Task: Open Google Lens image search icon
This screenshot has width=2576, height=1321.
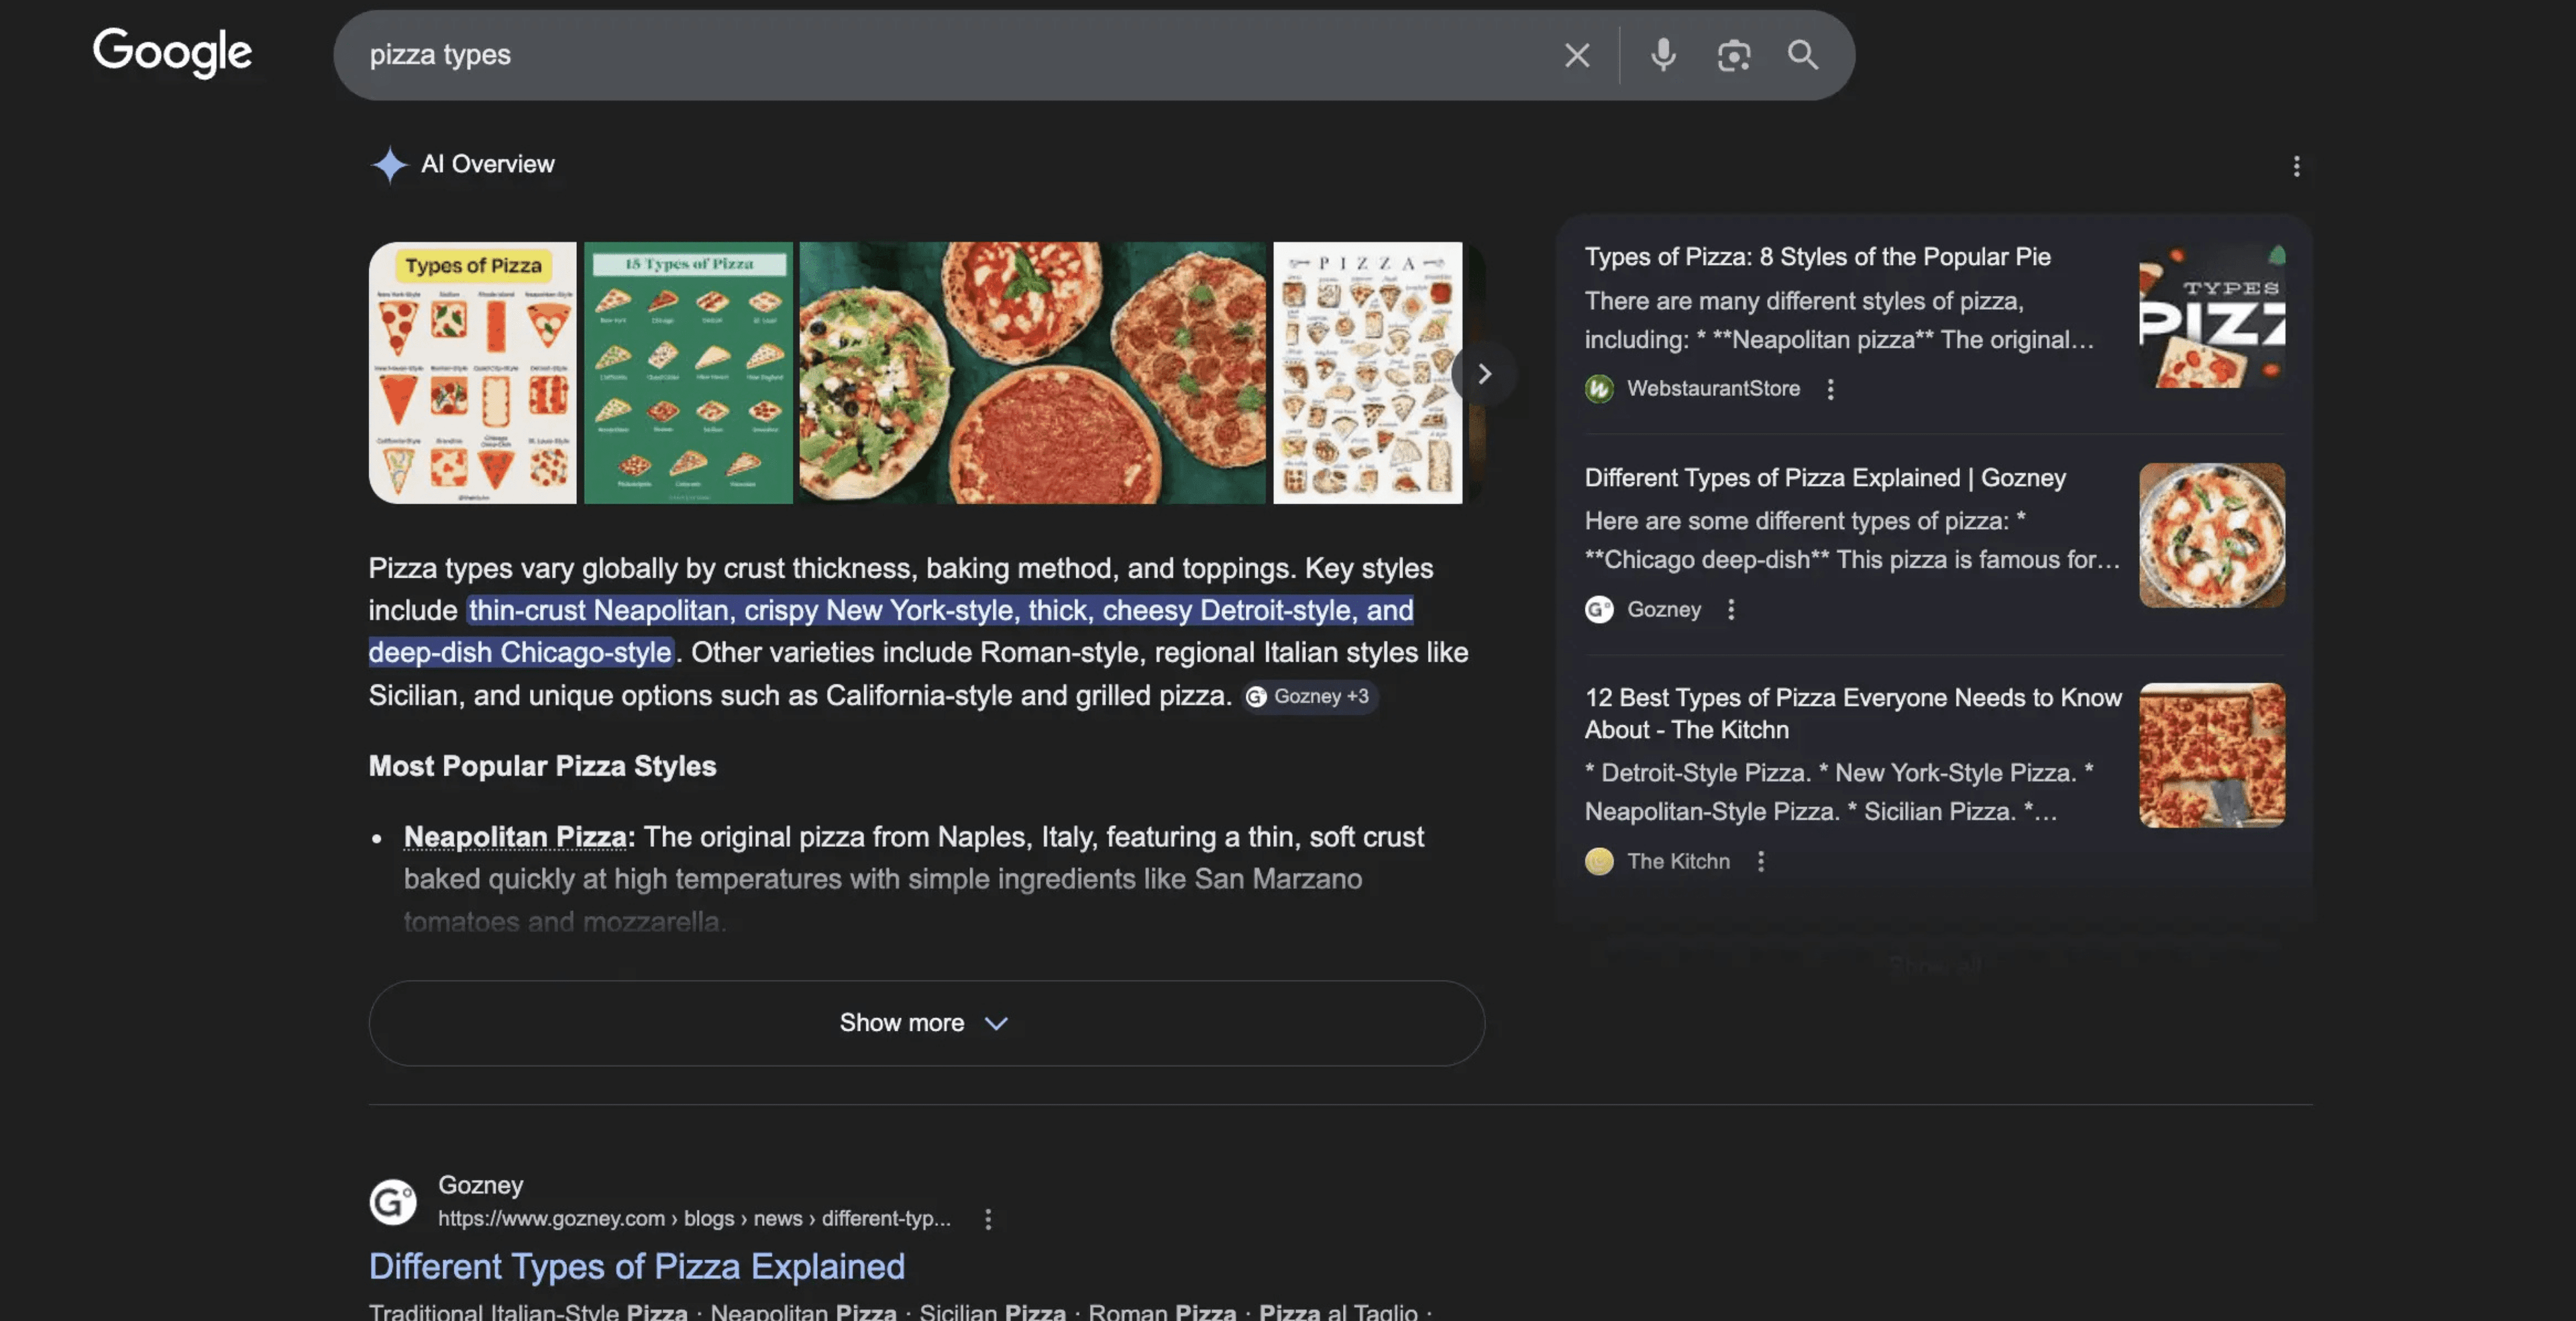Action: [x=1733, y=55]
